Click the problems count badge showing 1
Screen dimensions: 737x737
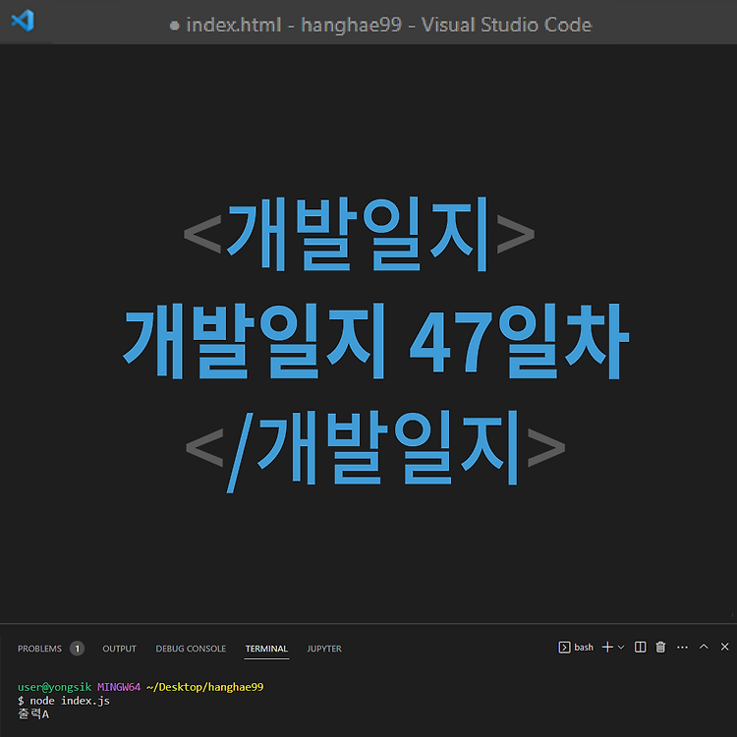pos(77,649)
